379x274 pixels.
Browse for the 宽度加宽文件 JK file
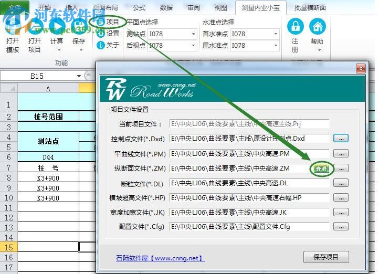pyautogui.click(x=341, y=212)
